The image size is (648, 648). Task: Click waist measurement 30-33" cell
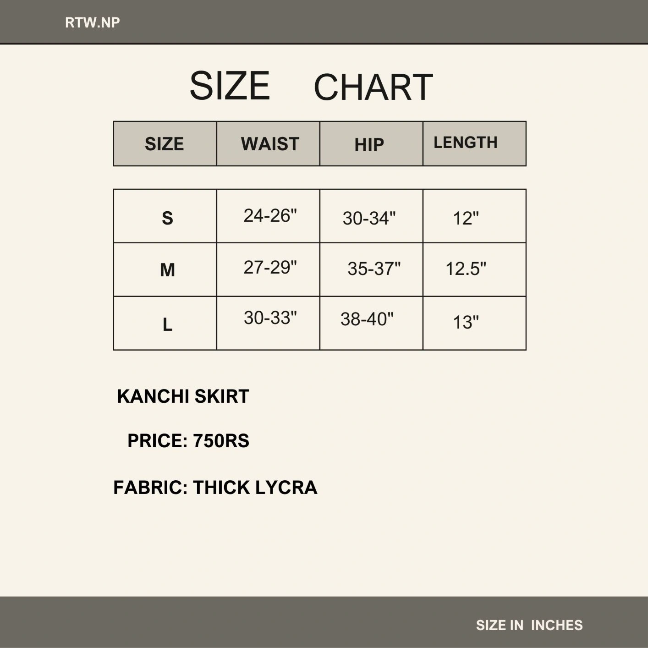pyautogui.click(x=270, y=318)
